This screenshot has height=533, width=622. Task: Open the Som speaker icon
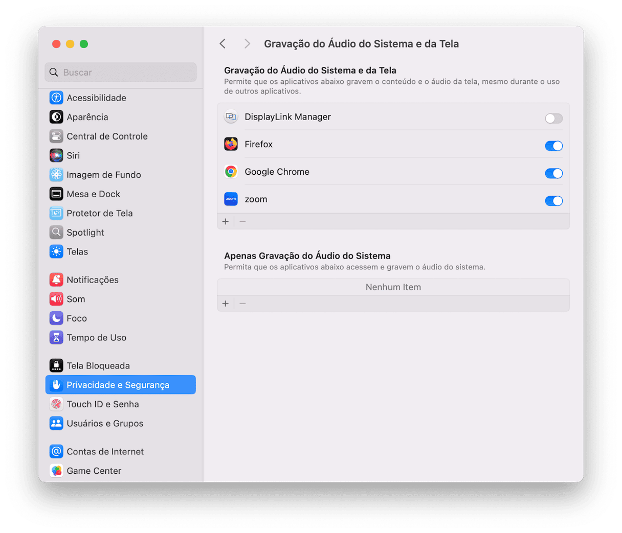(x=56, y=299)
